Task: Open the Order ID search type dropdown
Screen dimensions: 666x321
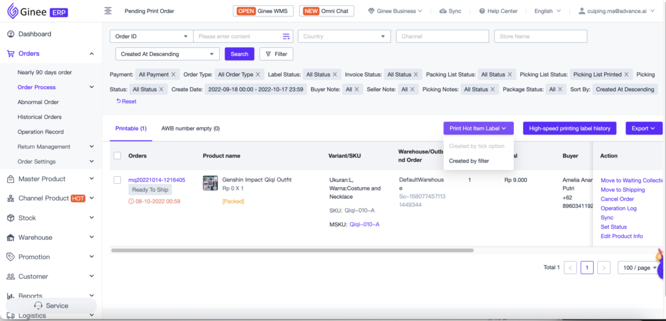Action: pyautogui.click(x=152, y=36)
